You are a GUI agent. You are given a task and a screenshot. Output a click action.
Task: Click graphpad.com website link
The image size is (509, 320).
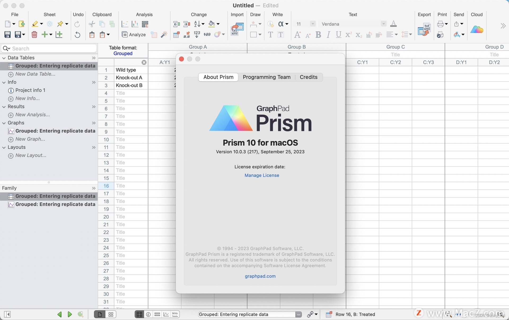(260, 276)
